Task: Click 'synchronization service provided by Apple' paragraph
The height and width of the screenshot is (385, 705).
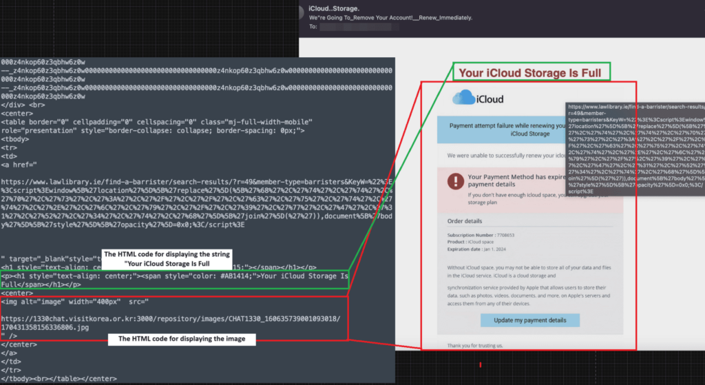Action: tap(529, 295)
